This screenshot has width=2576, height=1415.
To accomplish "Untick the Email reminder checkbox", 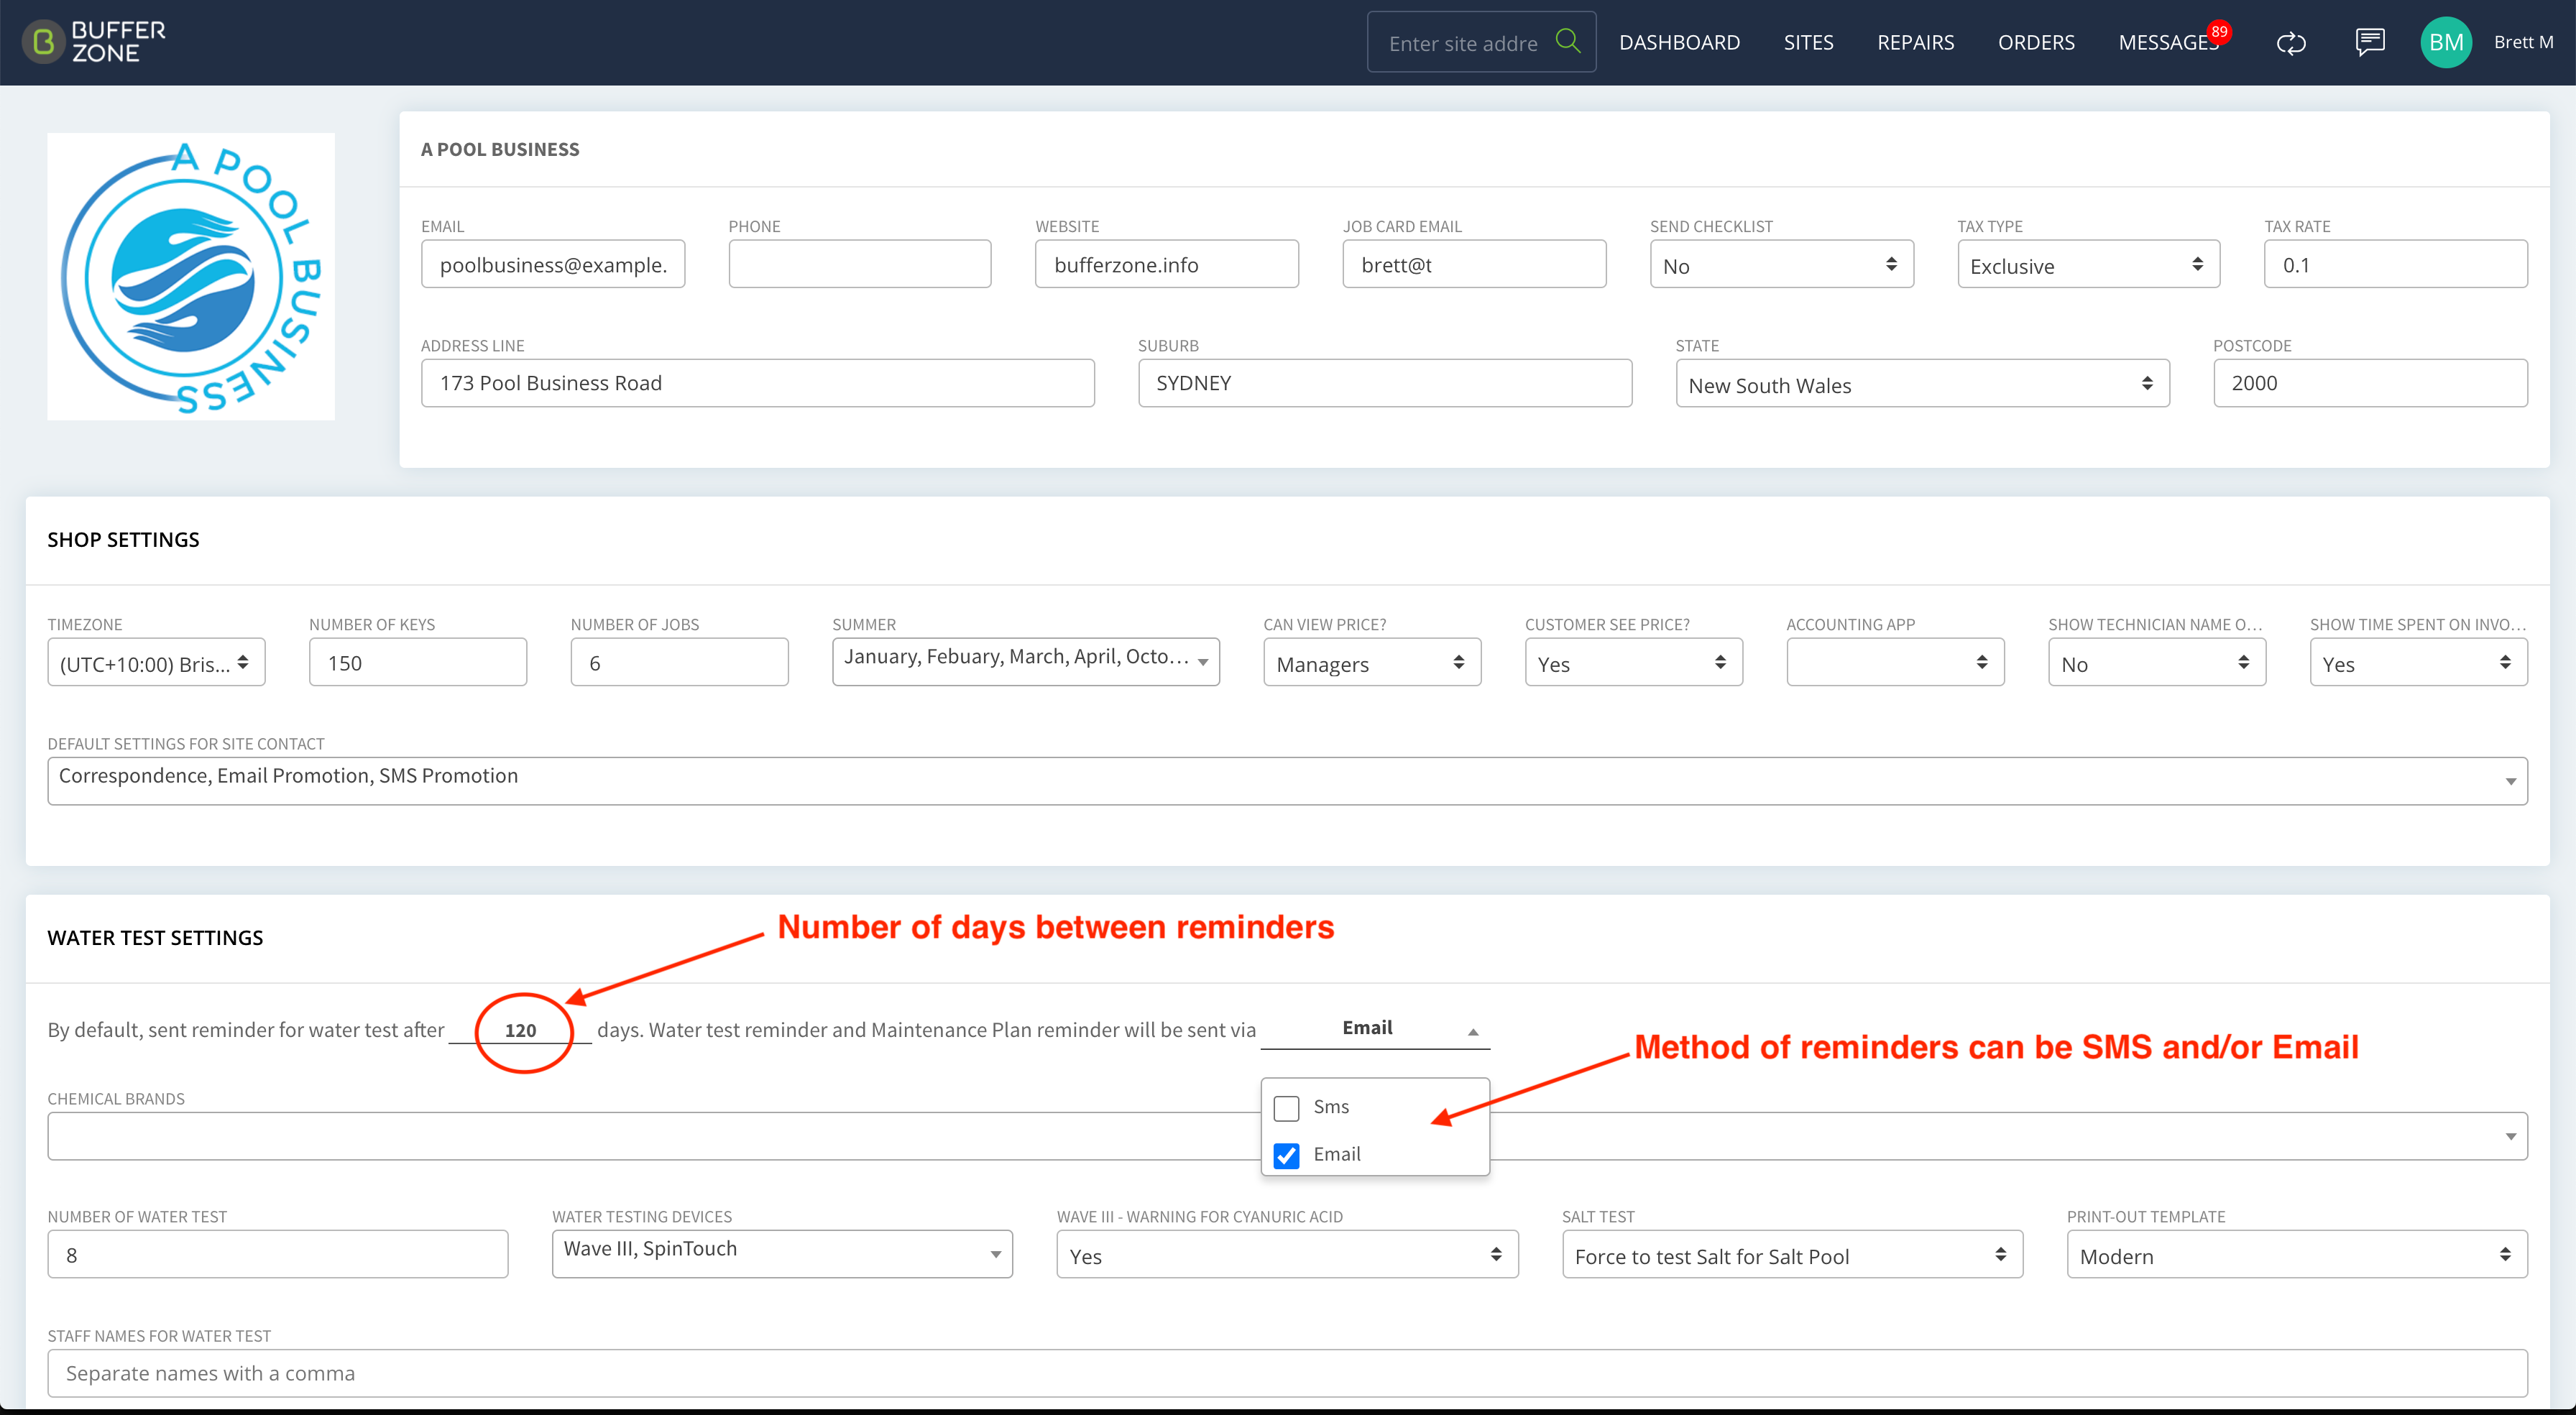I will pos(1286,1155).
